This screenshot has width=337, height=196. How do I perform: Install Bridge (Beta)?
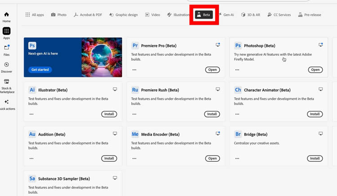315,158
